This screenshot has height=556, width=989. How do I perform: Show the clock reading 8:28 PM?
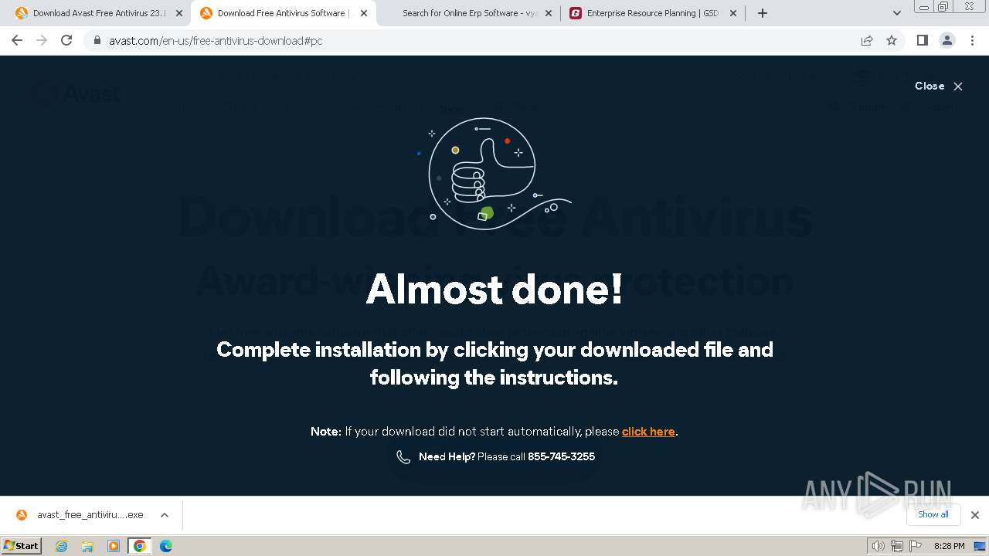pyautogui.click(x=949, y=546)
